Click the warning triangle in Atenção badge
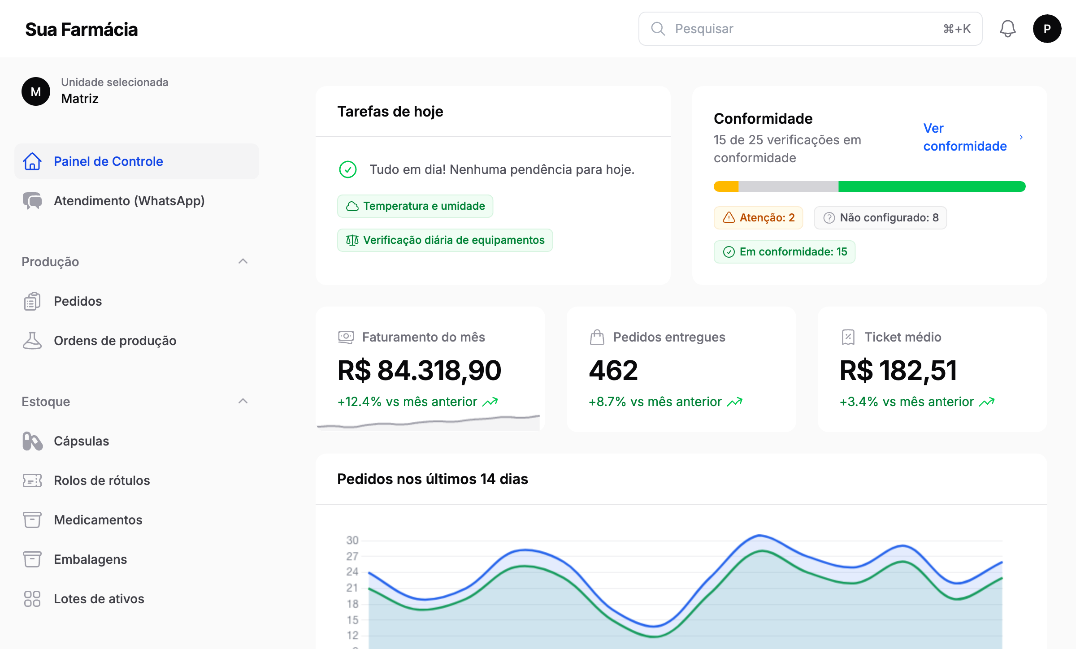 point(729,218)
